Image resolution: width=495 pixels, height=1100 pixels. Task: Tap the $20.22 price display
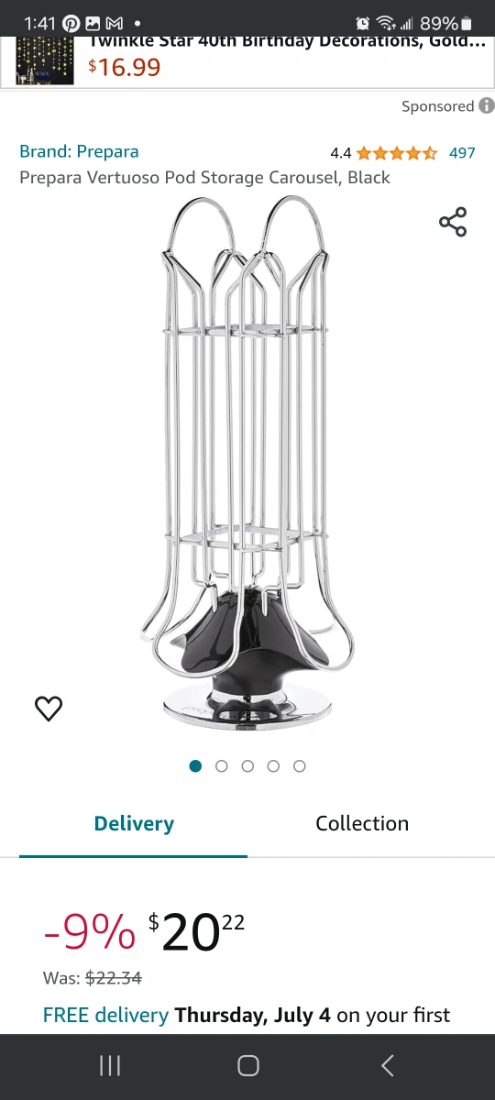click(197, 933)
